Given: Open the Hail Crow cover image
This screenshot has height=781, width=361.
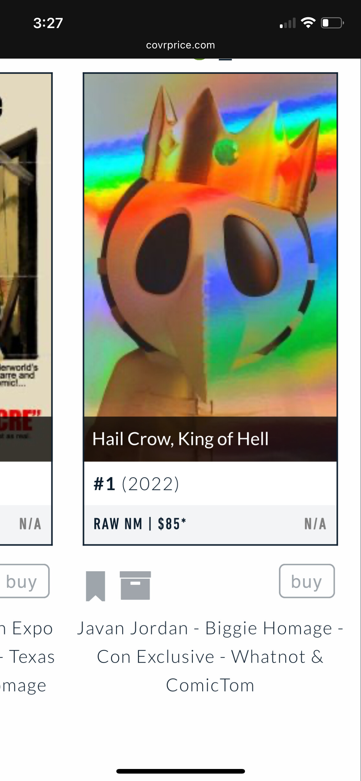Looking at the screenshot, I should 210,245.
